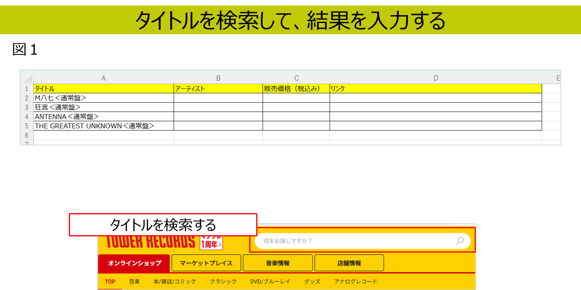
Task: Select the TOP navigation link
Action: 110,282
